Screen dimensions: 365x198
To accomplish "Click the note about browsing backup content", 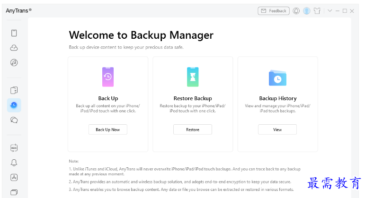I will click(181, 189).
